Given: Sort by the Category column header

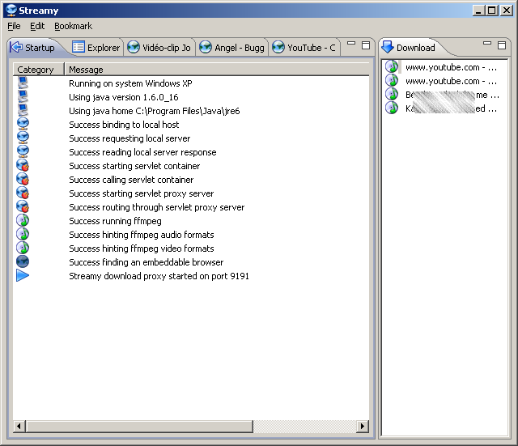Looking at the screenshot, I should 39,70.
